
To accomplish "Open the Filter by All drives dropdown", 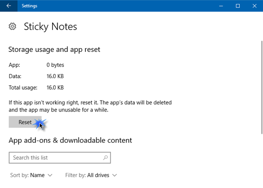I will point(91,175).
